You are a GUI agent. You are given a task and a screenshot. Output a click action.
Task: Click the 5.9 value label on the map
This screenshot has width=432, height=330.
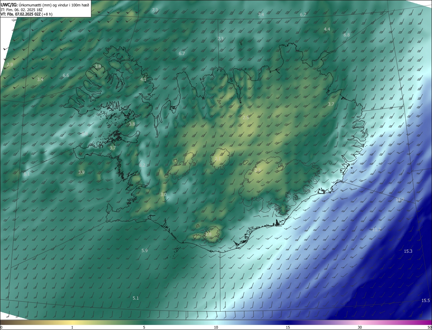pyautogui.click(x=144, y=250)
